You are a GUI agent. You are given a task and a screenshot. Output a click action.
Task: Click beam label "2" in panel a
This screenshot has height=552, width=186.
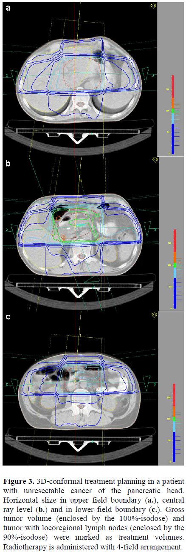click(x=7, y=76)
